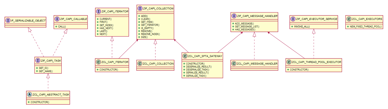Click the IF_SERIALIZABLE_OBJECT interface icon
This screenshot has height=109, width=388.
point(8,20)
